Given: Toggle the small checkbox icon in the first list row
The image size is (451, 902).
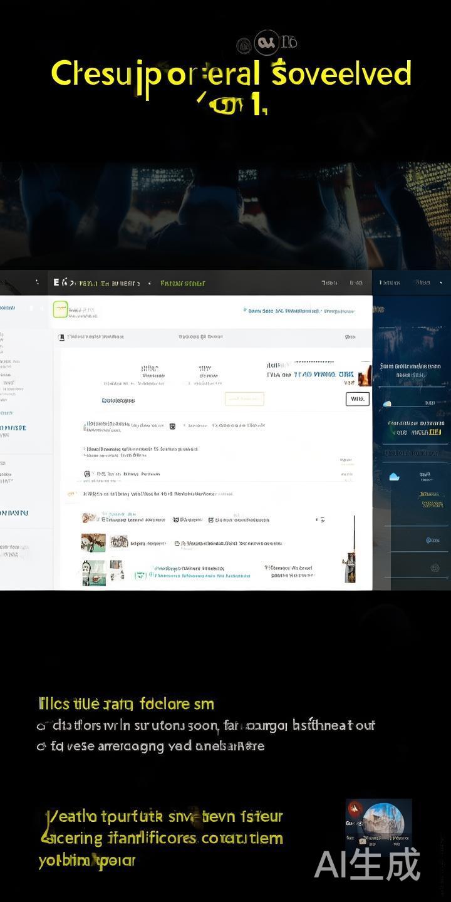Looking at the screenshot, I should [173, 426].
